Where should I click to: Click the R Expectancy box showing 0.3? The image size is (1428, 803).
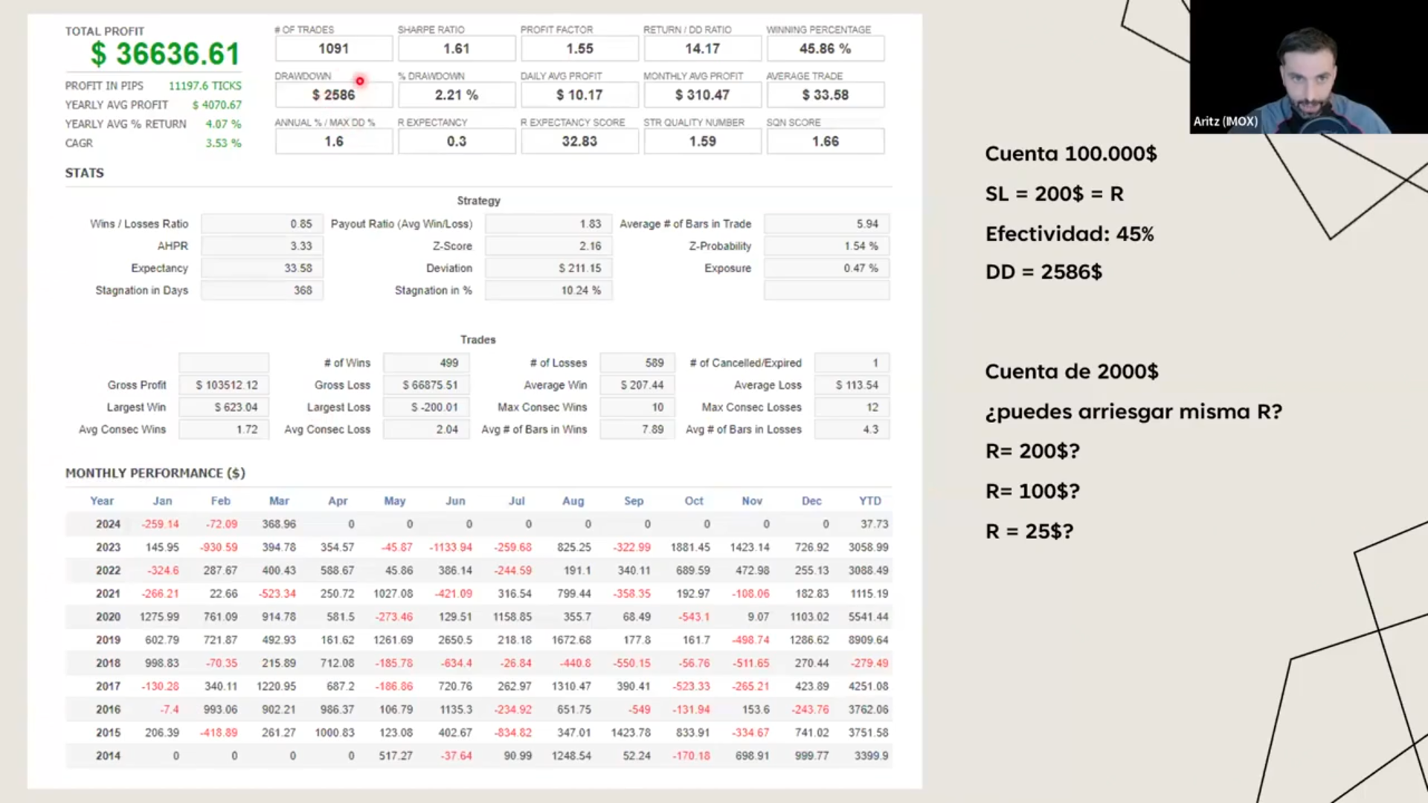click(456, 141)
